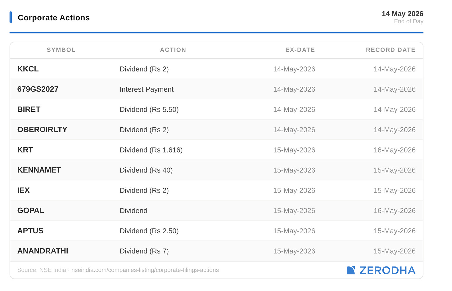
Task: Click GOPAL record date 16-May-2026
Action: (x=395, y=211)
